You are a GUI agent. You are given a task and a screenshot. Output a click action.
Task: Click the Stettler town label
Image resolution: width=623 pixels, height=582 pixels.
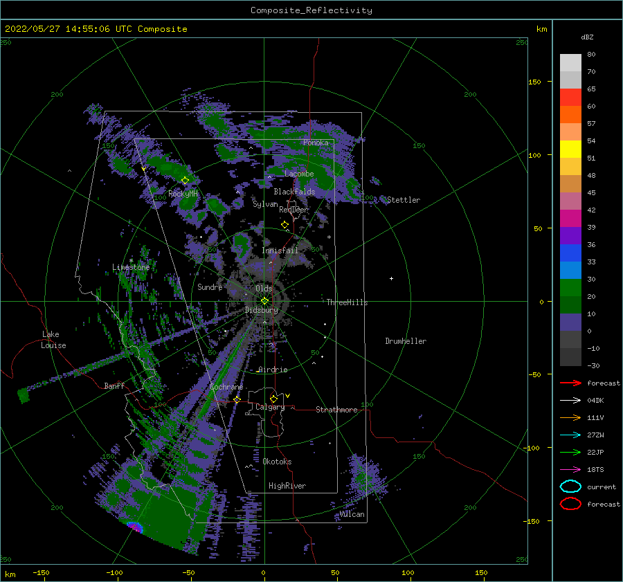[404, 200]
